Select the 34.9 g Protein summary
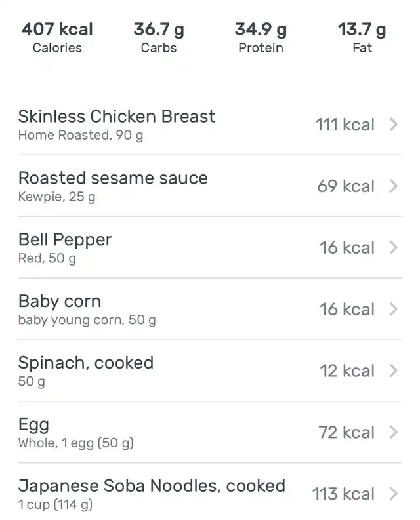420x520 pixels. pyautogui.click(x=261, y=37)
